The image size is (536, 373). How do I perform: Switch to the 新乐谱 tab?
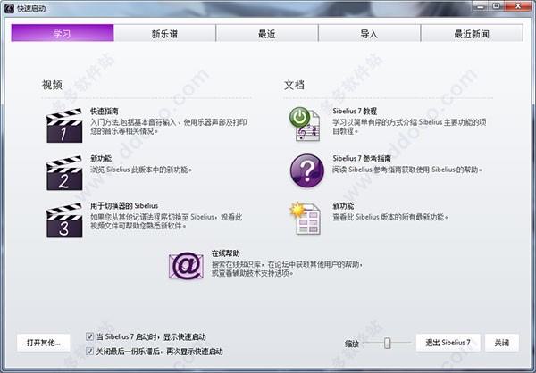pyautogui.click(x=164, y=33)
